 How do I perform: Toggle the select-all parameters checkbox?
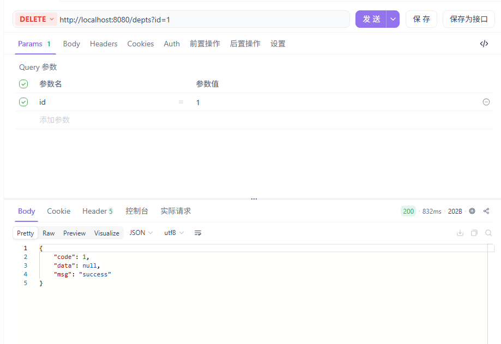23,84
